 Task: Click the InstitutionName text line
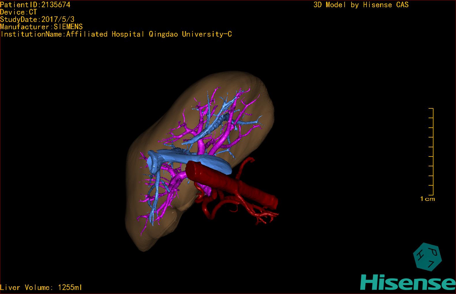click(x=116, y=34)
